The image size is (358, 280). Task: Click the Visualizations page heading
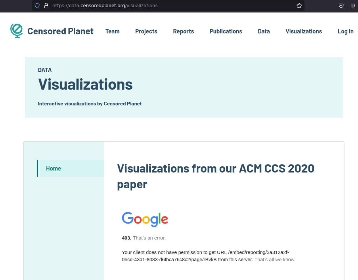[85, 84]
